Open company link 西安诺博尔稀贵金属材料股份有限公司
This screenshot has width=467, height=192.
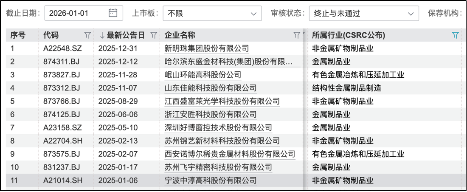coord(229,154)
